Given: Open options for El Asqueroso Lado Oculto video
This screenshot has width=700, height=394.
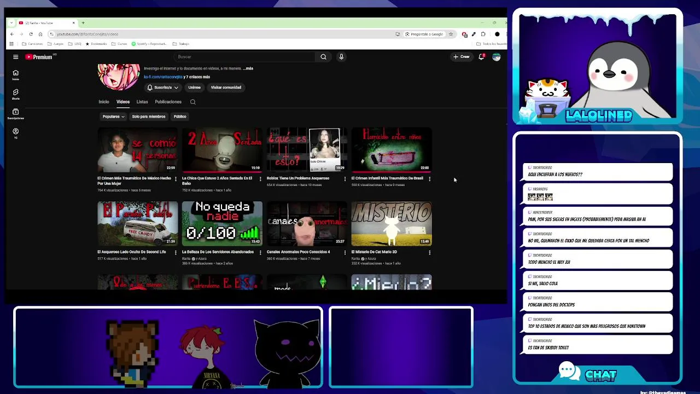Looking at the screenshot, I should (x=176, y=252).
